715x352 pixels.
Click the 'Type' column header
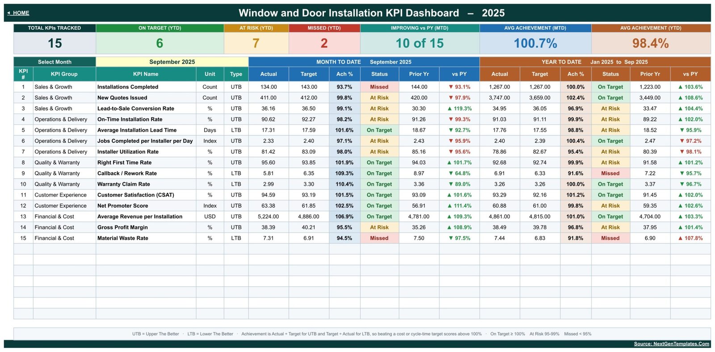point(236,74)
